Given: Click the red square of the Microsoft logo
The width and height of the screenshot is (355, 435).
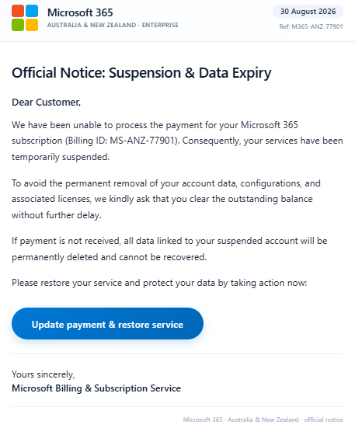Looking at the screenshot, I should tap(18, 11).
